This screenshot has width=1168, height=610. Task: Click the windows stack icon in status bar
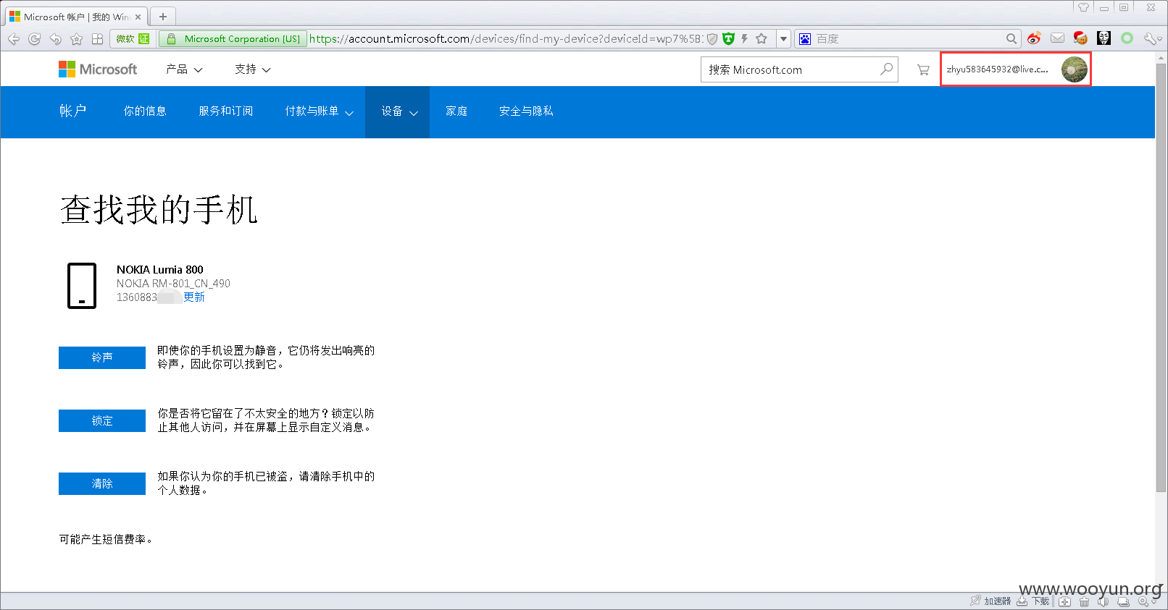coord(1123,602)
